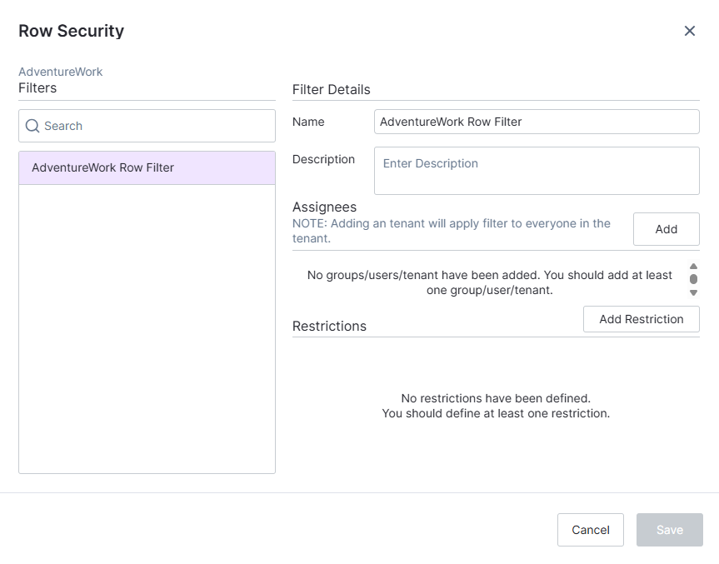Viewport: 719px width, 564px height.
Task: Click the Add Restriction button
Action: pyautogui.click(x=641, y=318)
